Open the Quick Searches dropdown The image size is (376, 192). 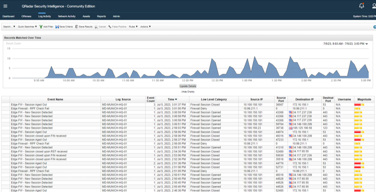[27, 27]
